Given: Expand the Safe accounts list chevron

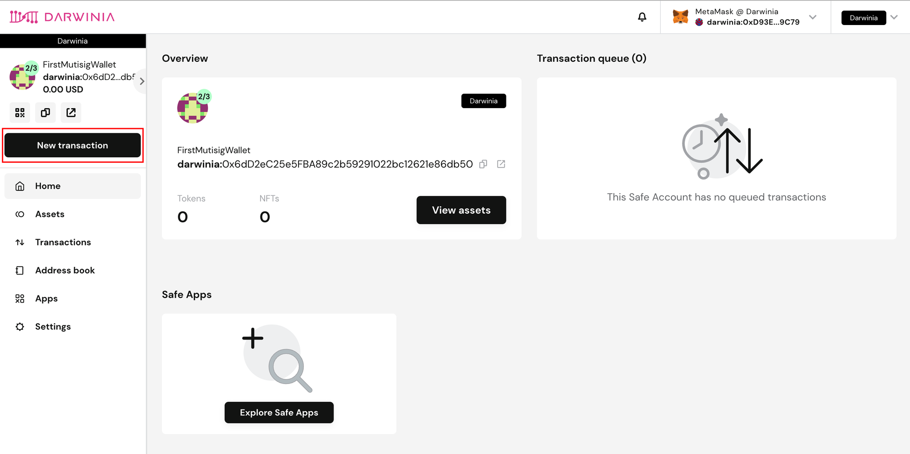Looking at the screenshot, I should pos(142,81).
